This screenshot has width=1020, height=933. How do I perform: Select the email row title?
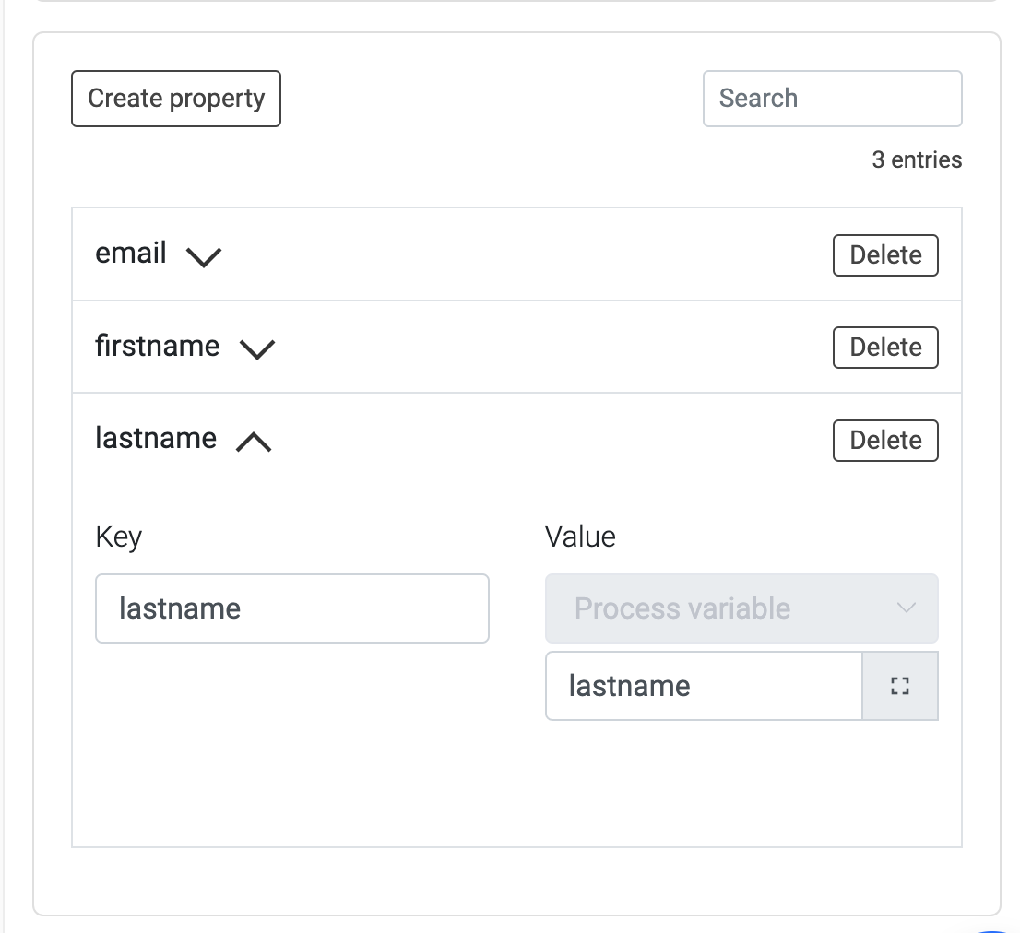[131, 254]
